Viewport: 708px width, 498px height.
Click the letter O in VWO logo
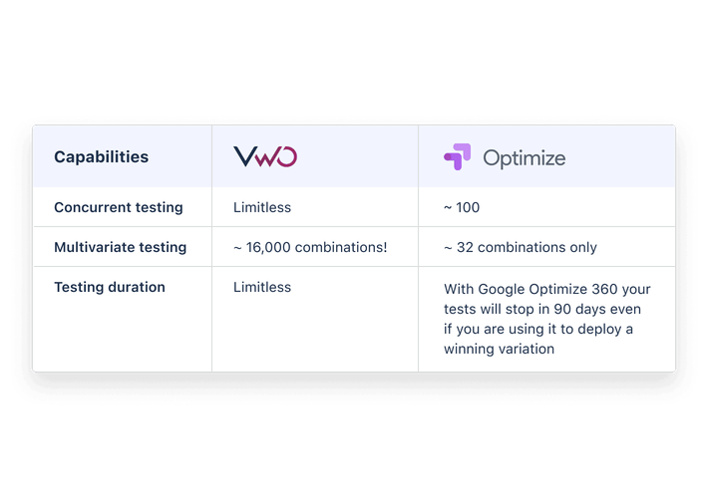tap(286, 156)
